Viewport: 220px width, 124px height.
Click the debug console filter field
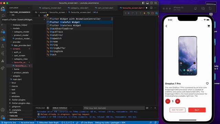(114, 108)
